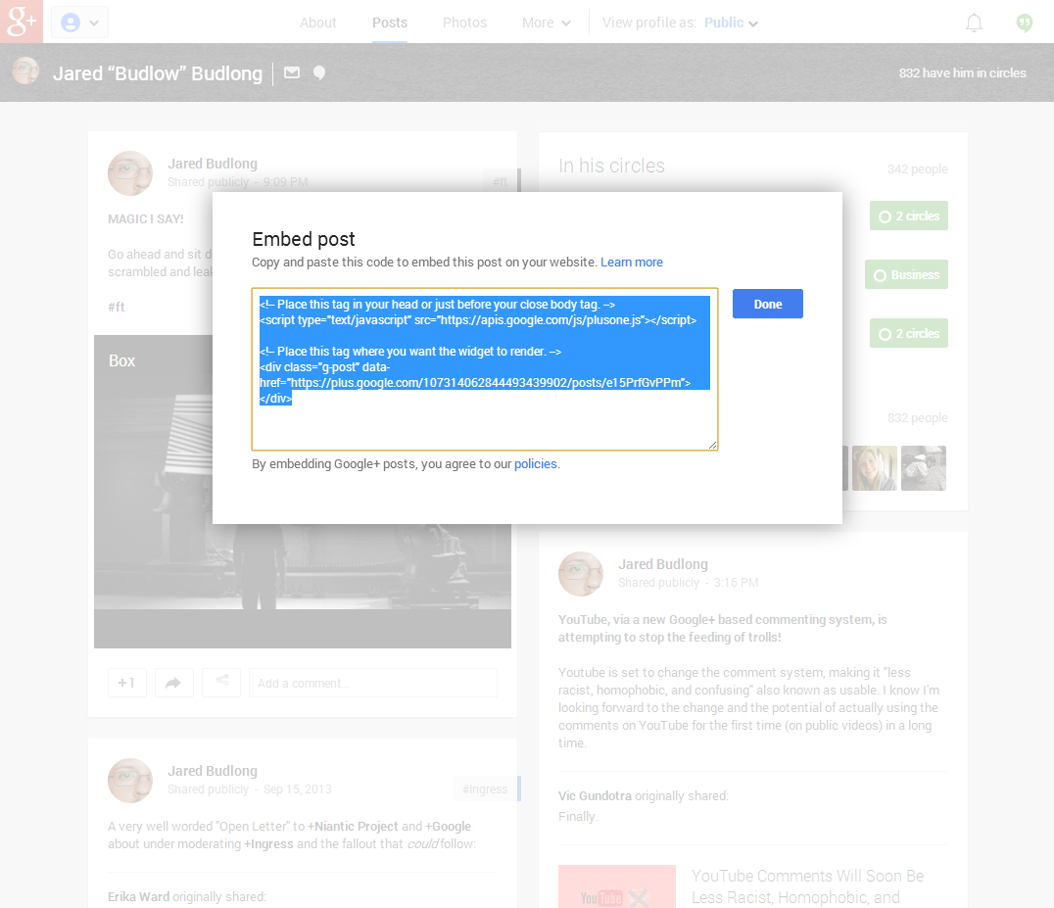The height and width of the screenshot is (908, 1054).
Task: Open the #Ingress tag on Sep 15 post
Action: tap(485, 789)
